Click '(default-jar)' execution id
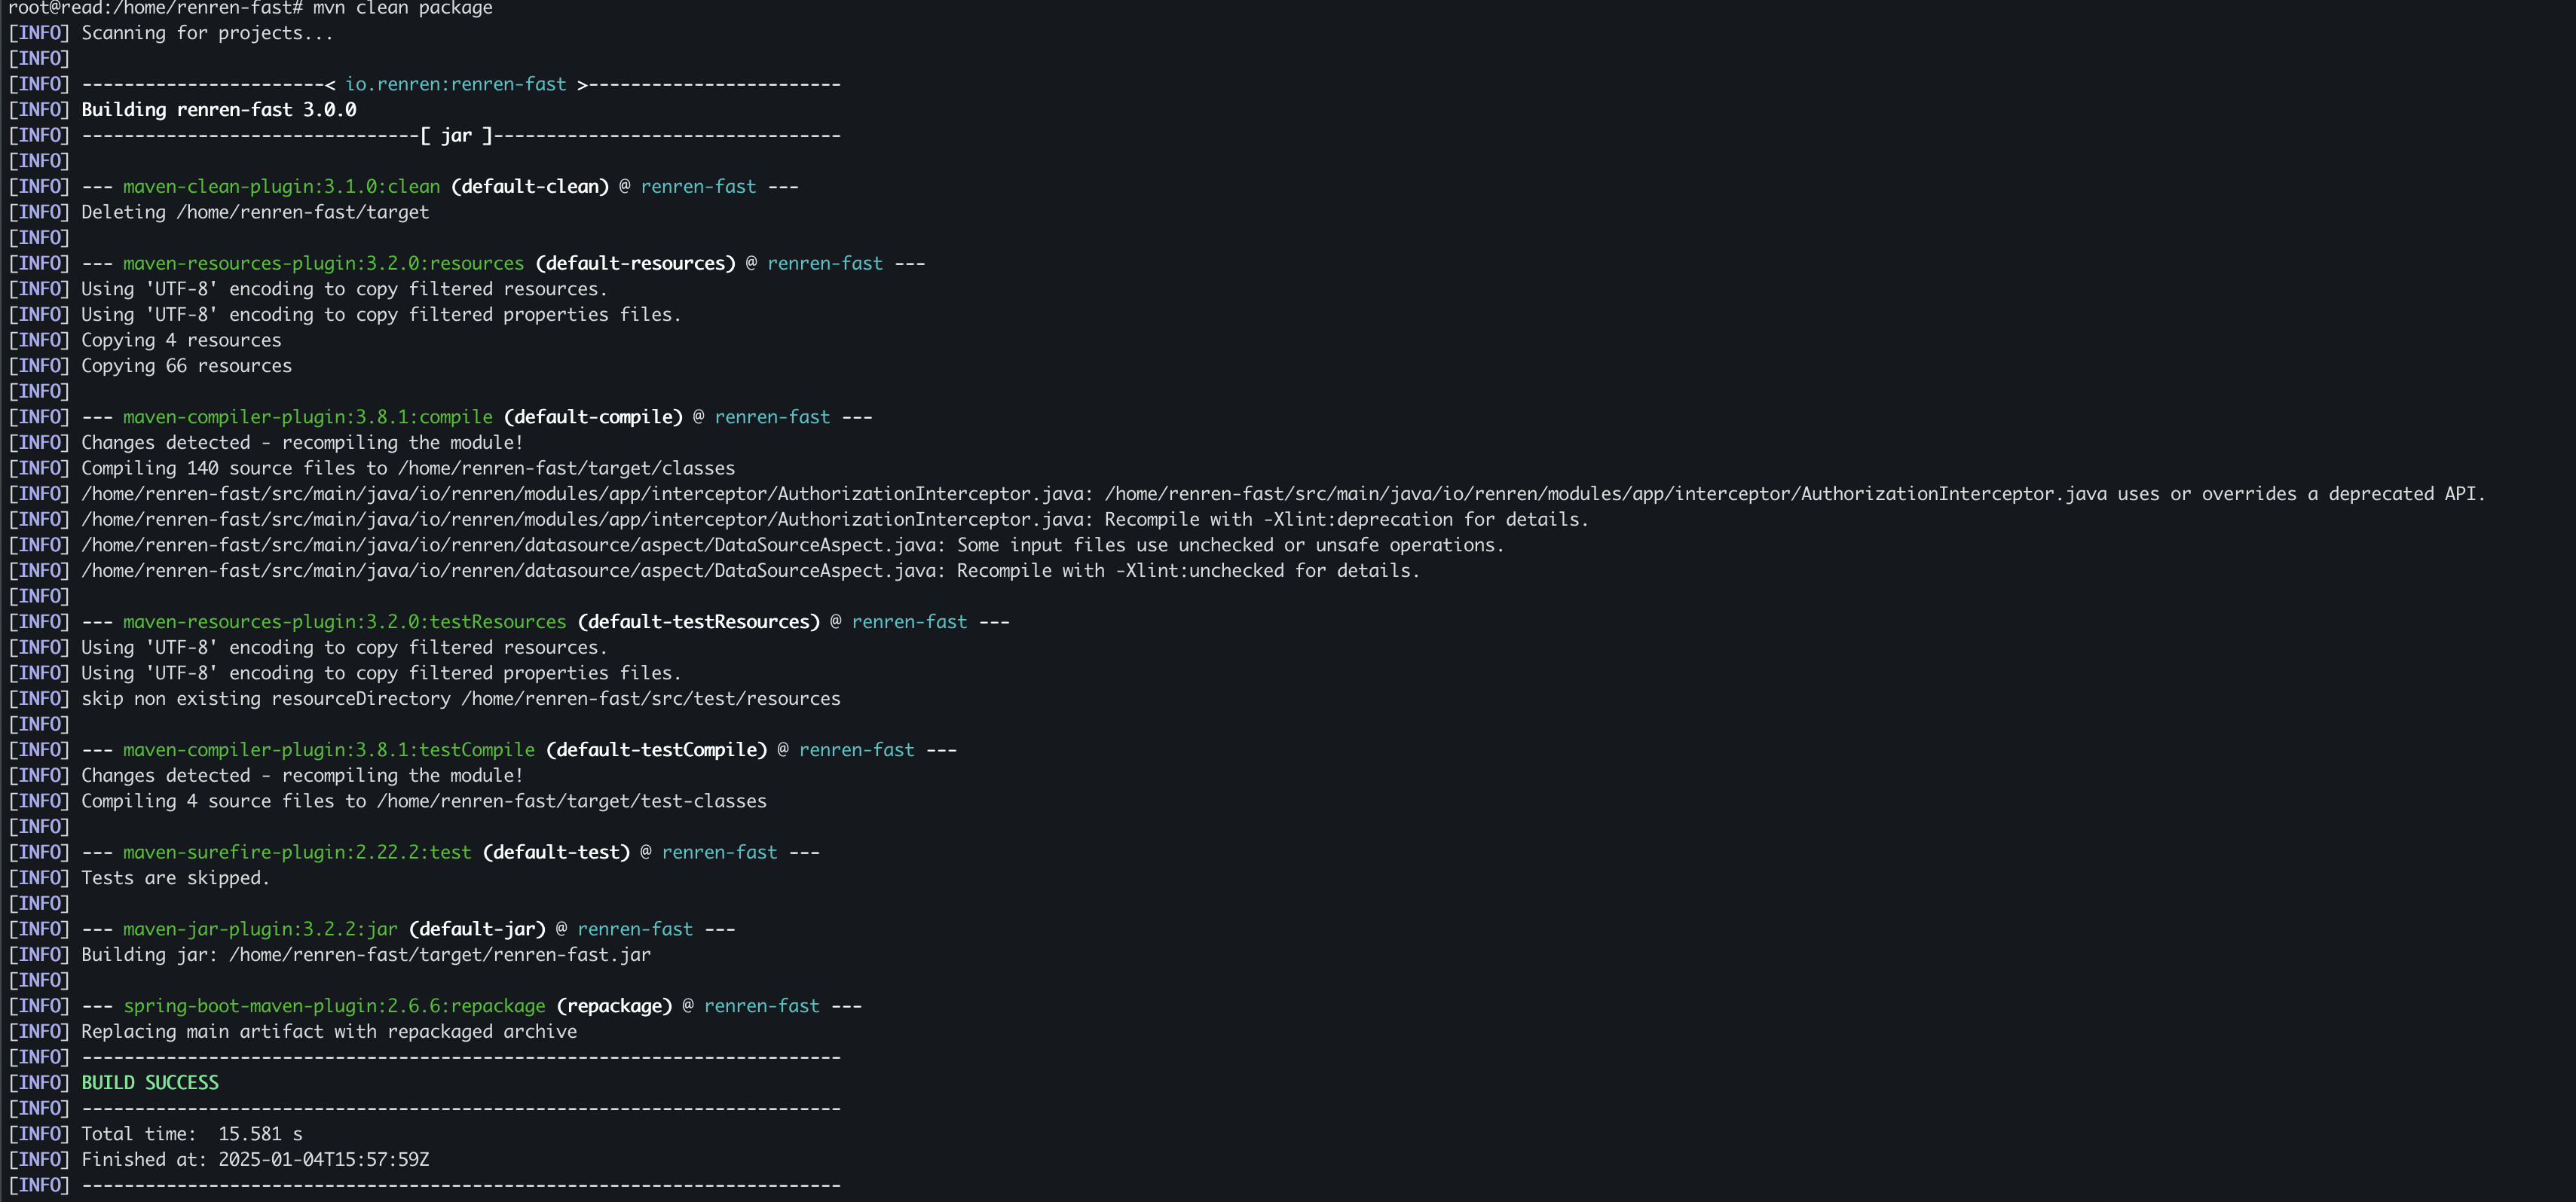 click(477, 929)
